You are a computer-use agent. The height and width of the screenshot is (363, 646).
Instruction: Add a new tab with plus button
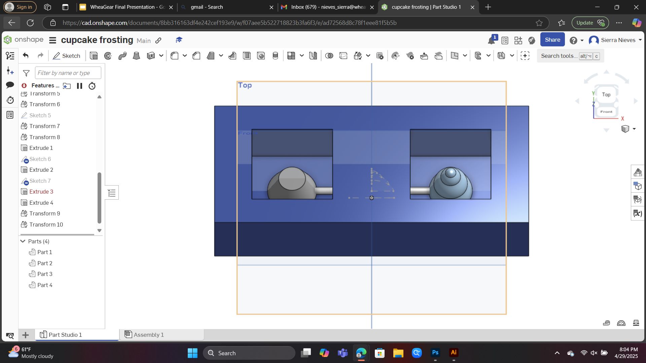click(x=26, y=335)
